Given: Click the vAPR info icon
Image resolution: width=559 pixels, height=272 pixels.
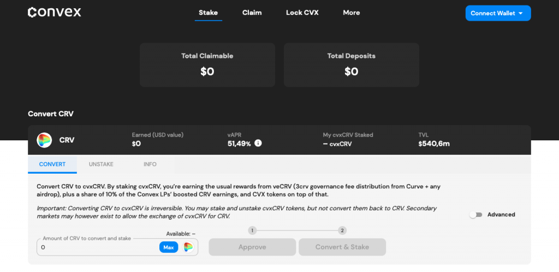Looking at the screenshot, I should [258, 144].
